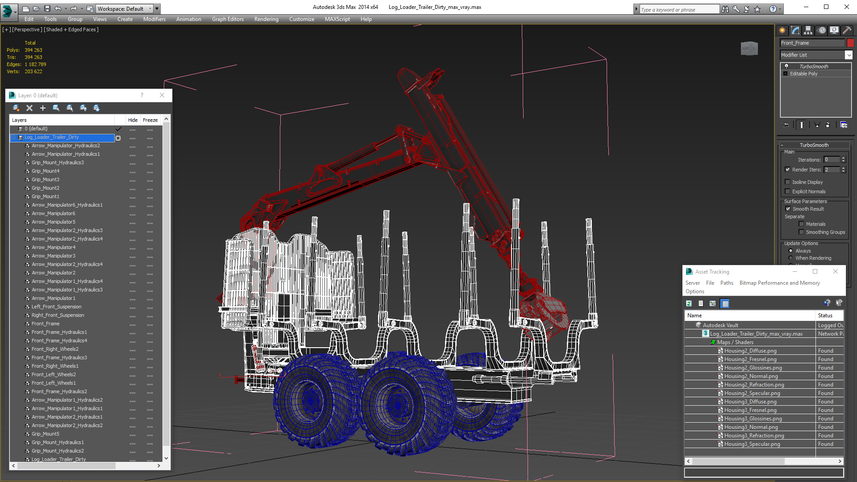Select Front_Frame object in layer list
This screenshot has width=857, height=482.
click(46, 324)
